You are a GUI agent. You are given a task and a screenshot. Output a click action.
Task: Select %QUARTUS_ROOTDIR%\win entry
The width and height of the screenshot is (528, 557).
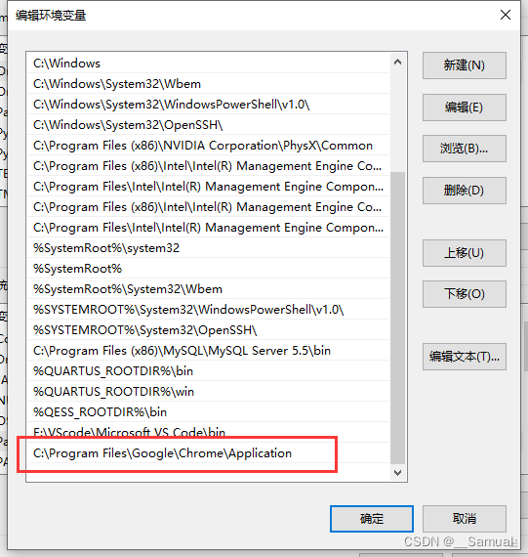(x=208, y=392)
